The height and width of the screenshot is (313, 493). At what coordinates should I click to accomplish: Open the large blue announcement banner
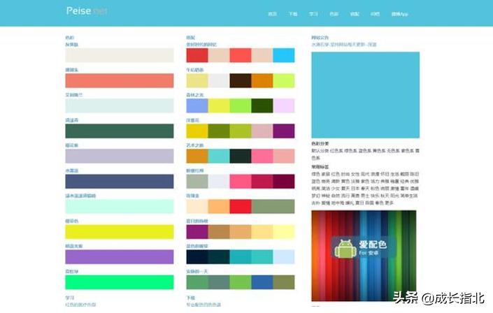tap(365, 95)
